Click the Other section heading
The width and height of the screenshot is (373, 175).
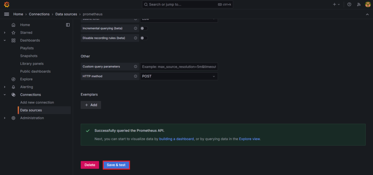[85, 56]
